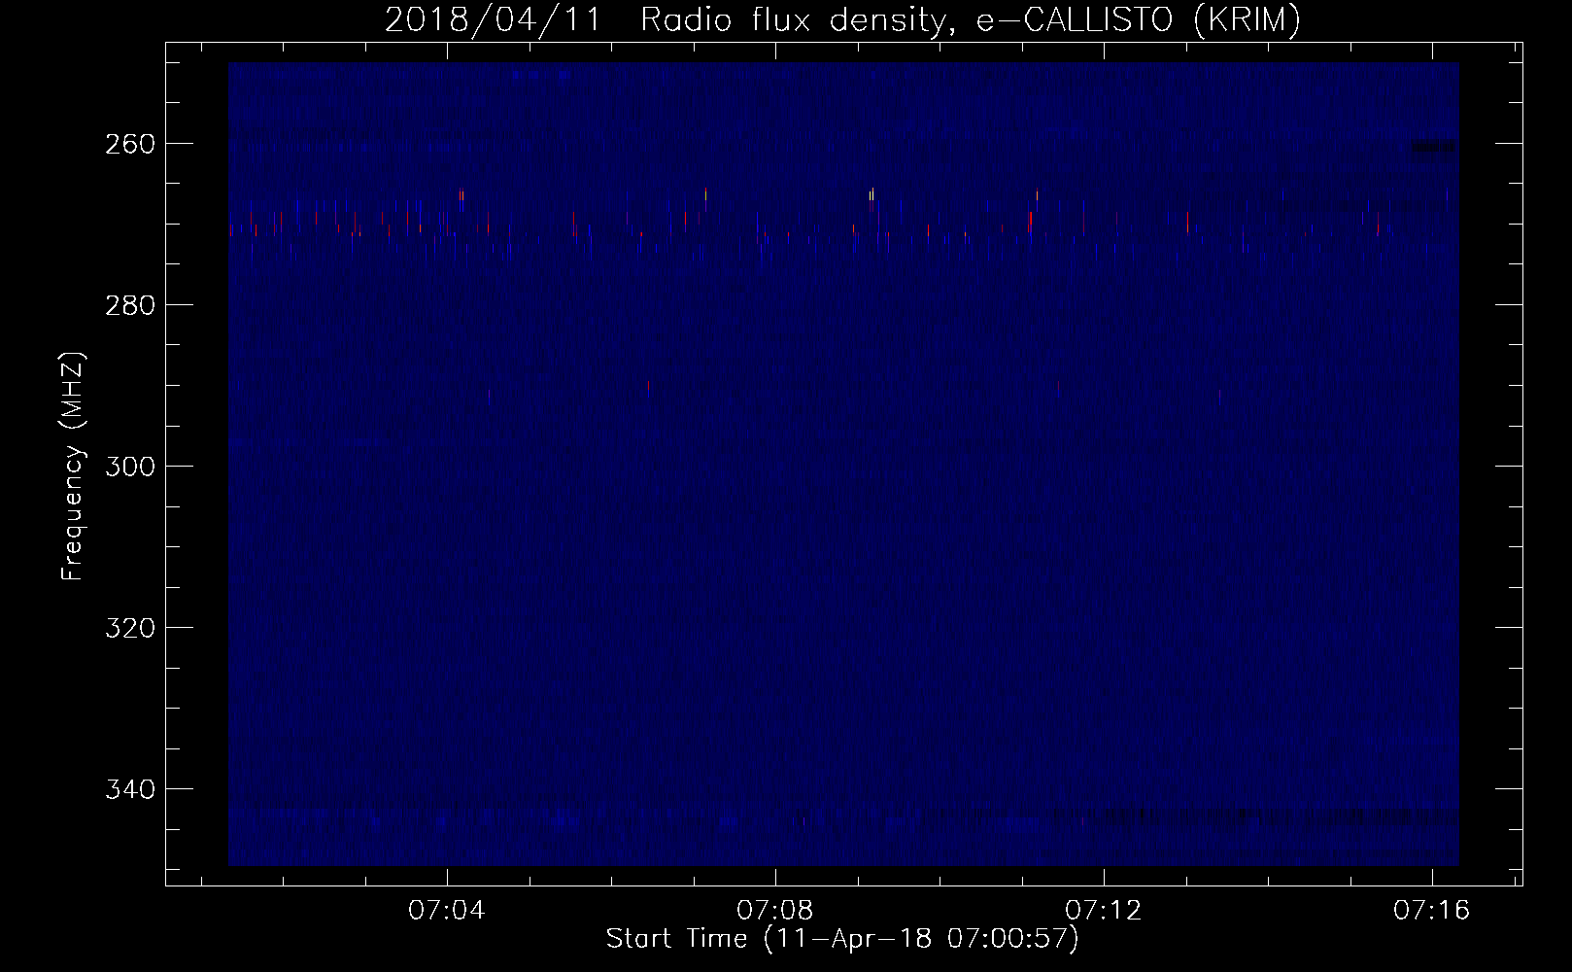Click the 260 frequency tick label
The width and height of the screenshot is (1572, 972).
(128, 144)
